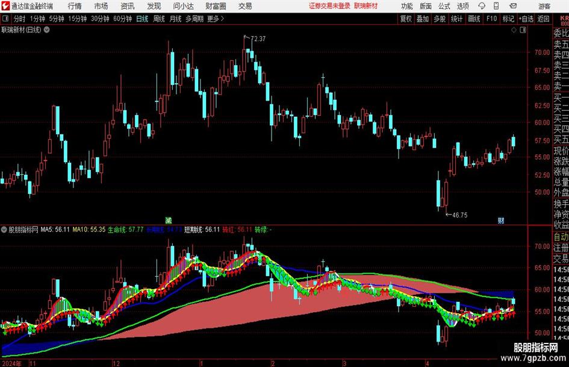Open the headset customer service icon
Viewport: 569px width, 367px height.
[x=482, y=6]
